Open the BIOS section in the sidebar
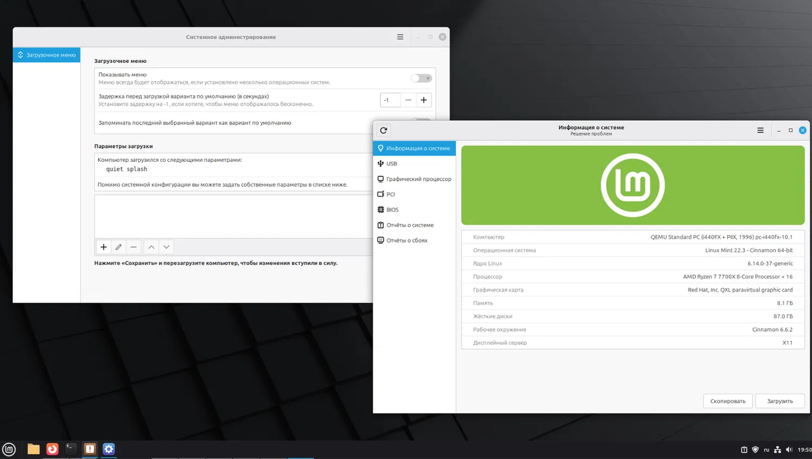Screen dimensions: 812x459 coord(415,209)
